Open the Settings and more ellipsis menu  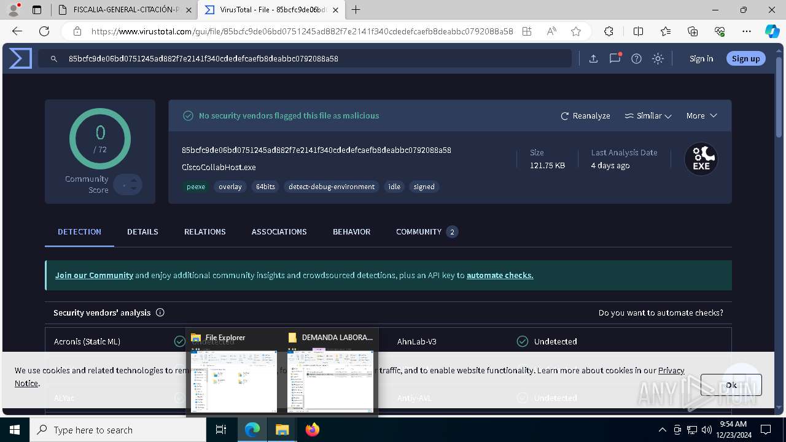[x=747, y=31]
